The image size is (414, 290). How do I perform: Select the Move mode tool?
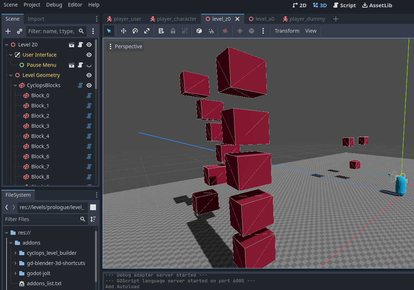pos(123,31)
